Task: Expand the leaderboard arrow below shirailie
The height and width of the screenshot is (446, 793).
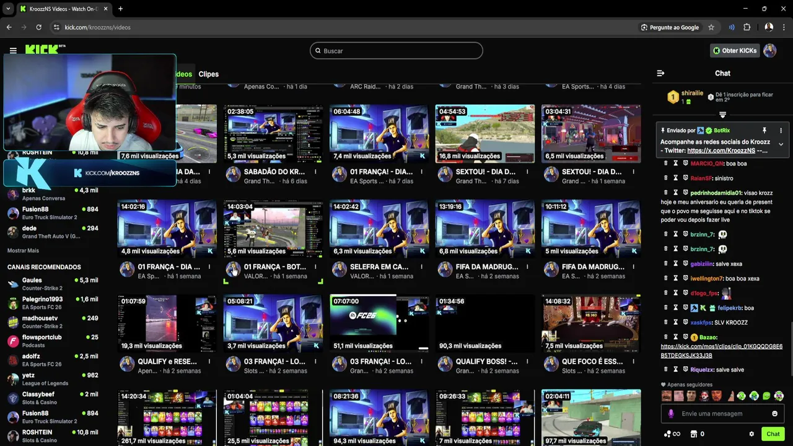Action: point(722,115)
